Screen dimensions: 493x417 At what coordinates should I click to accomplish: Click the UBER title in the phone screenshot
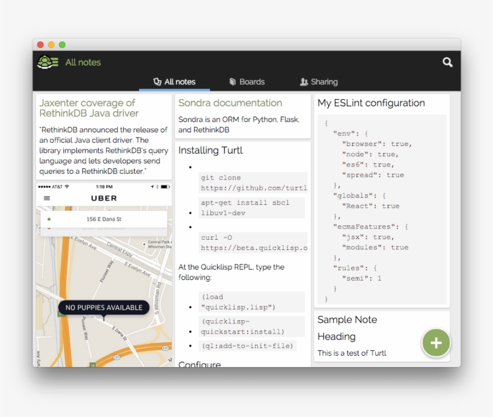104,198
